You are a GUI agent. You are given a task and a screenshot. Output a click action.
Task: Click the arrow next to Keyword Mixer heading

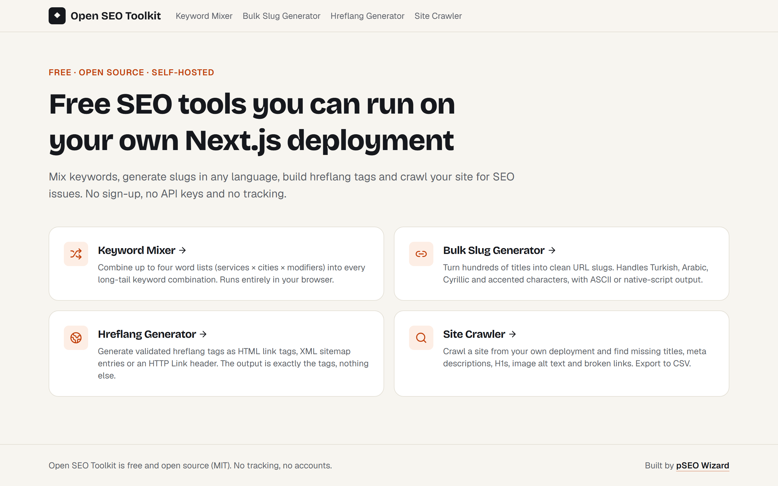183,250
